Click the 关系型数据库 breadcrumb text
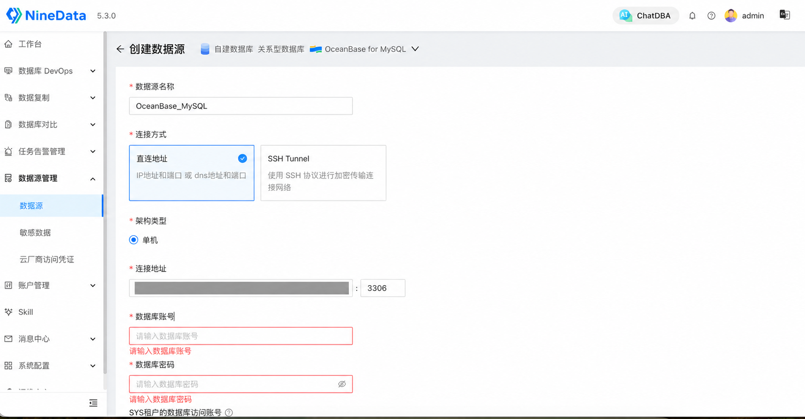Image resolution: width=805 pixels, height=419 pixels. [281, 49]
